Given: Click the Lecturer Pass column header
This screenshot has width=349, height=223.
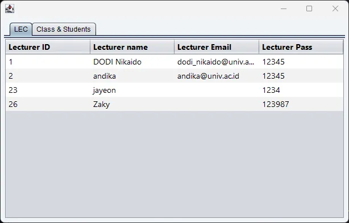Looking at the screenshot, I should click(x=301, y=47).
